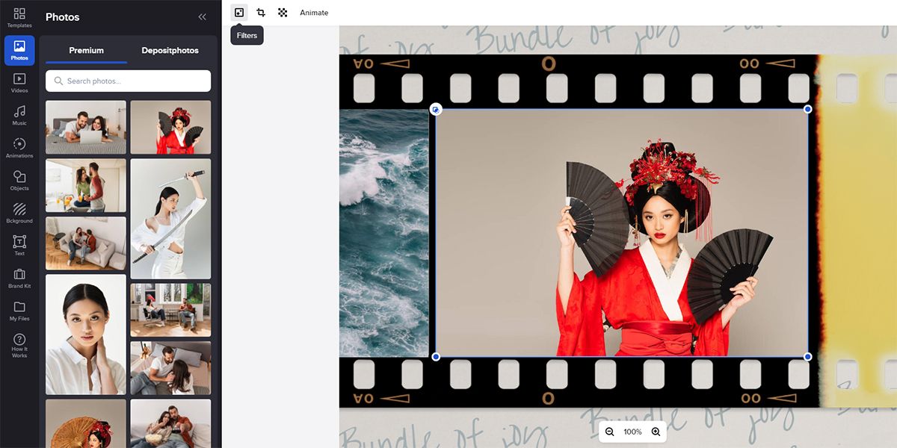Image resolution: width=897 pixels, height=448 pixels.
Task: Open the Templates sidebar section
Action: tap(19, 18)
